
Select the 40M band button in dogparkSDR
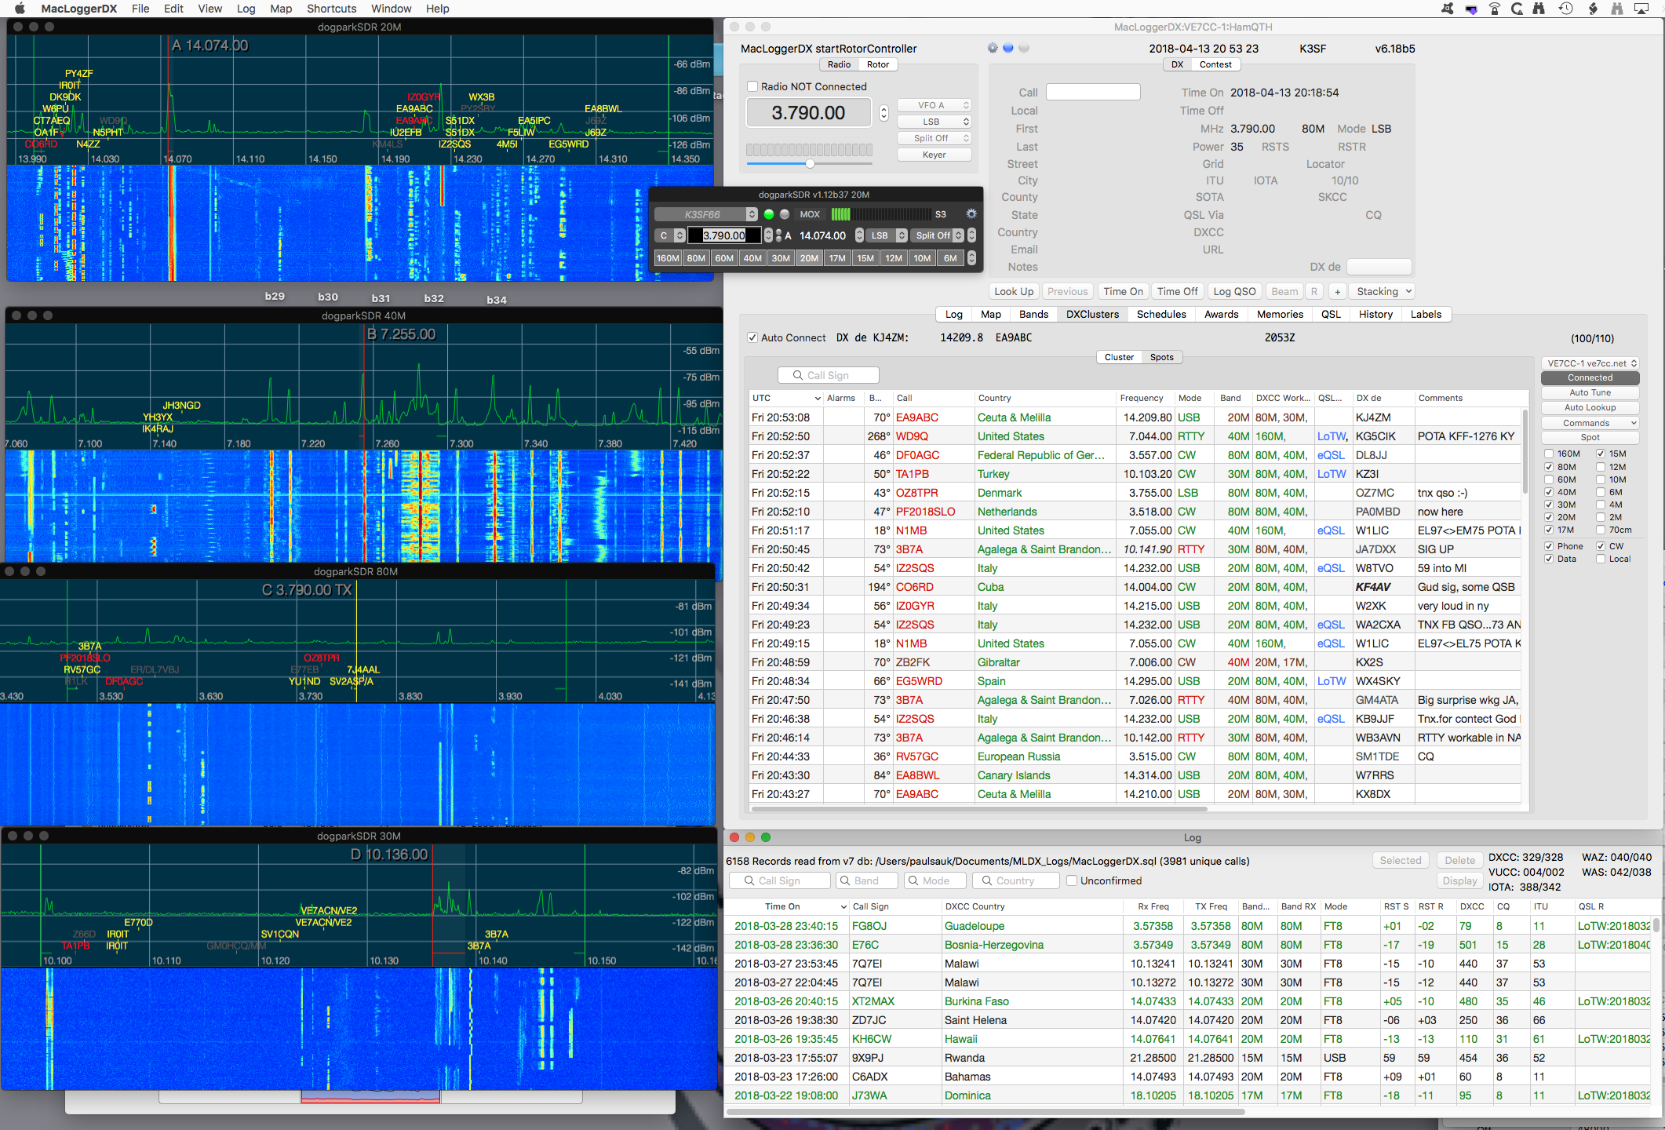coord(752,258)
